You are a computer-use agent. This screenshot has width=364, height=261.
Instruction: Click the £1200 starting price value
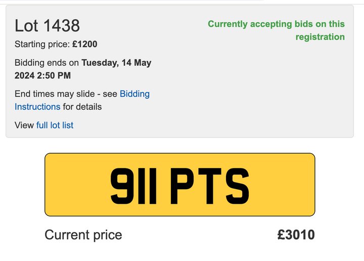[x=84, y=44]
